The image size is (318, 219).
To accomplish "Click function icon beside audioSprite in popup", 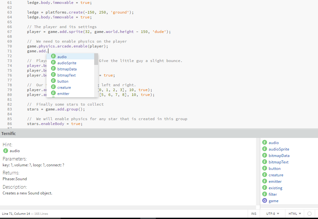I will click(53, 62).
